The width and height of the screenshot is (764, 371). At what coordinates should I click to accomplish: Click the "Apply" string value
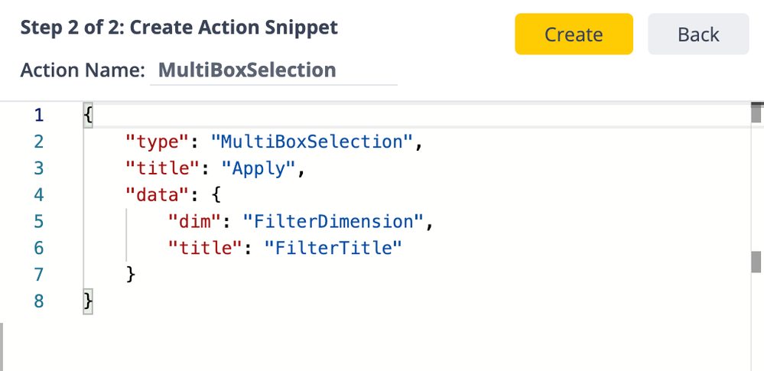pyautogui.click(x=258, y=169)
